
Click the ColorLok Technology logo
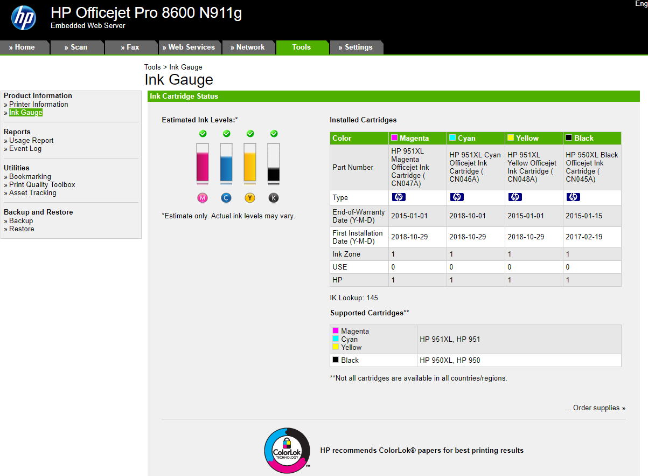pos(287,450)
